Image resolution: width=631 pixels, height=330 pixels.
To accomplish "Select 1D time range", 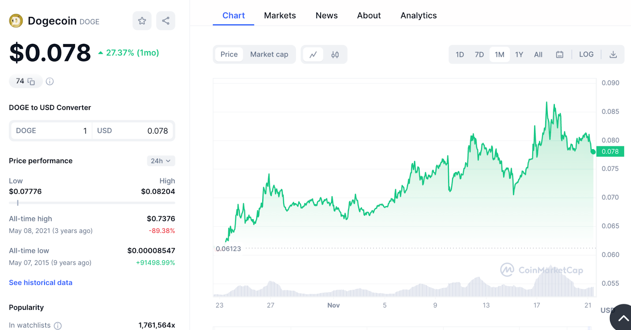I will point(460,55).
